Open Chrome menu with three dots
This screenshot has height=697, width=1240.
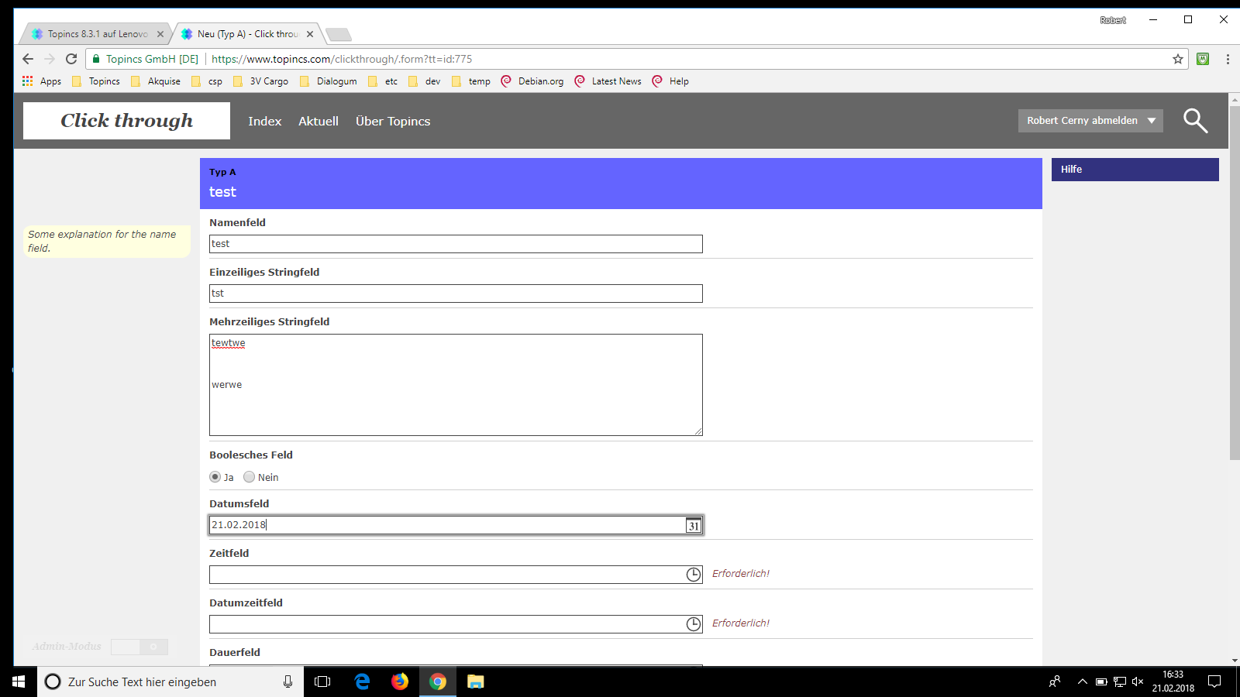click(x=1228, y=59)
